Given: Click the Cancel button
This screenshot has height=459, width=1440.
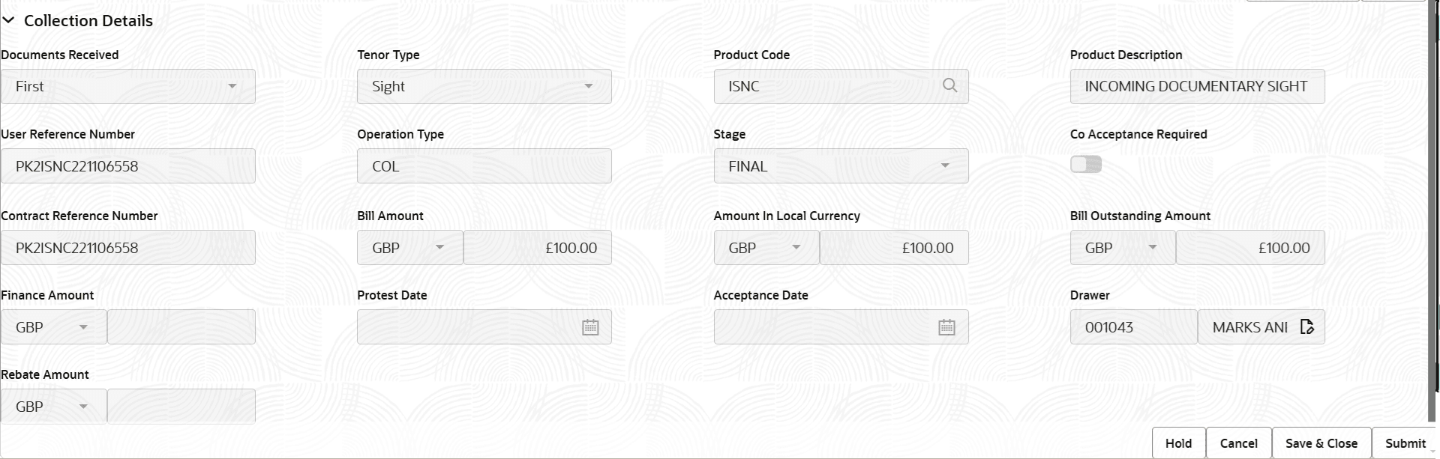Looking at the screenshot, I should pyautogui.click(x=1238, y=443).
